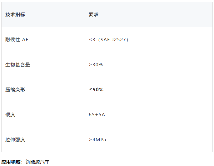Image resolution: width=214 pixels, height=166 pixels.
Task: Select the 耐候性 ΔE cell
Action: [x=43, y=40]
